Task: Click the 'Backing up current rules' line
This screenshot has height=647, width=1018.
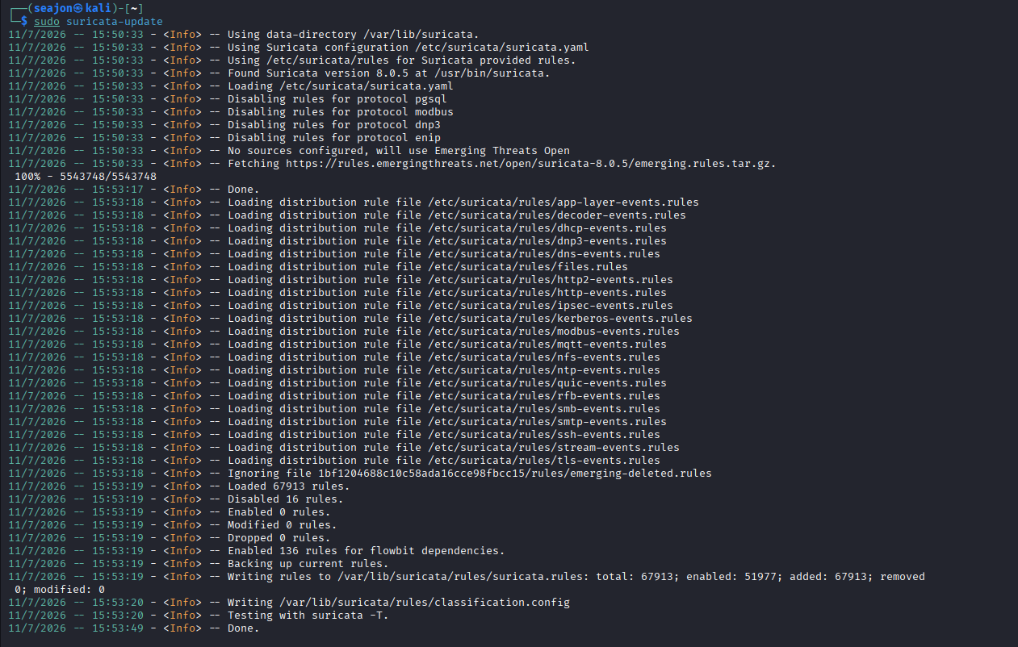Action: 308,563
